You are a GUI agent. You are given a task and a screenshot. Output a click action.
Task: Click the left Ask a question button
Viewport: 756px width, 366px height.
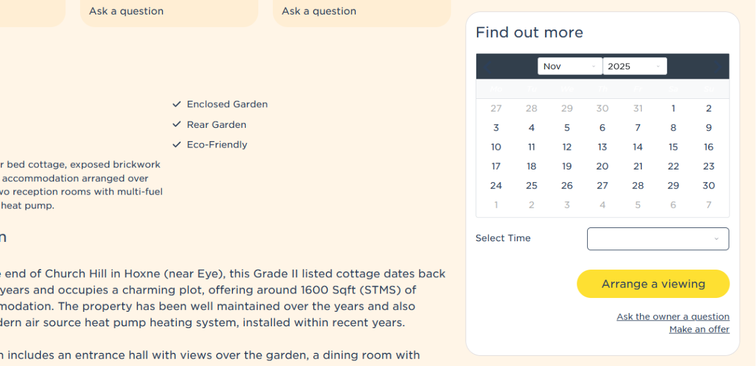pyautogui.click(x=127, y=11)
